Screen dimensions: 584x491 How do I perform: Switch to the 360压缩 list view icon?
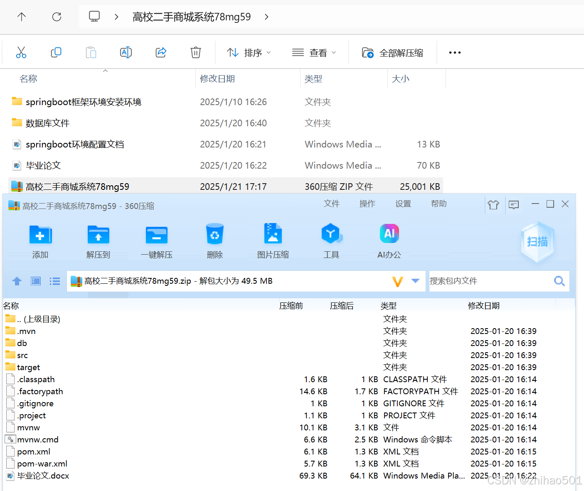pyautogui.click(x=55, y=281)
